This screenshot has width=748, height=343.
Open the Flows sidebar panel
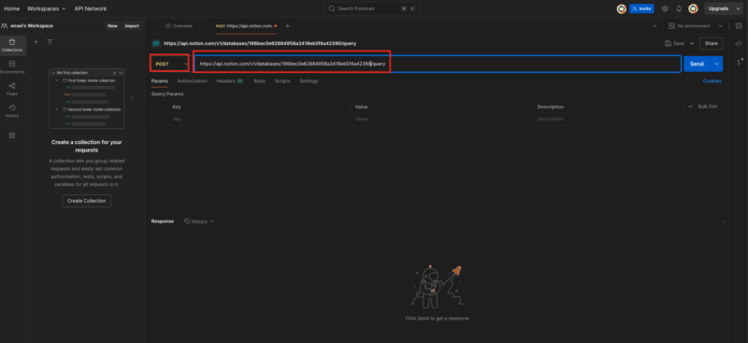click(12, 89)
